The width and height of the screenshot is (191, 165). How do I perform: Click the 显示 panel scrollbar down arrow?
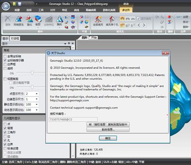coord(73,156)
